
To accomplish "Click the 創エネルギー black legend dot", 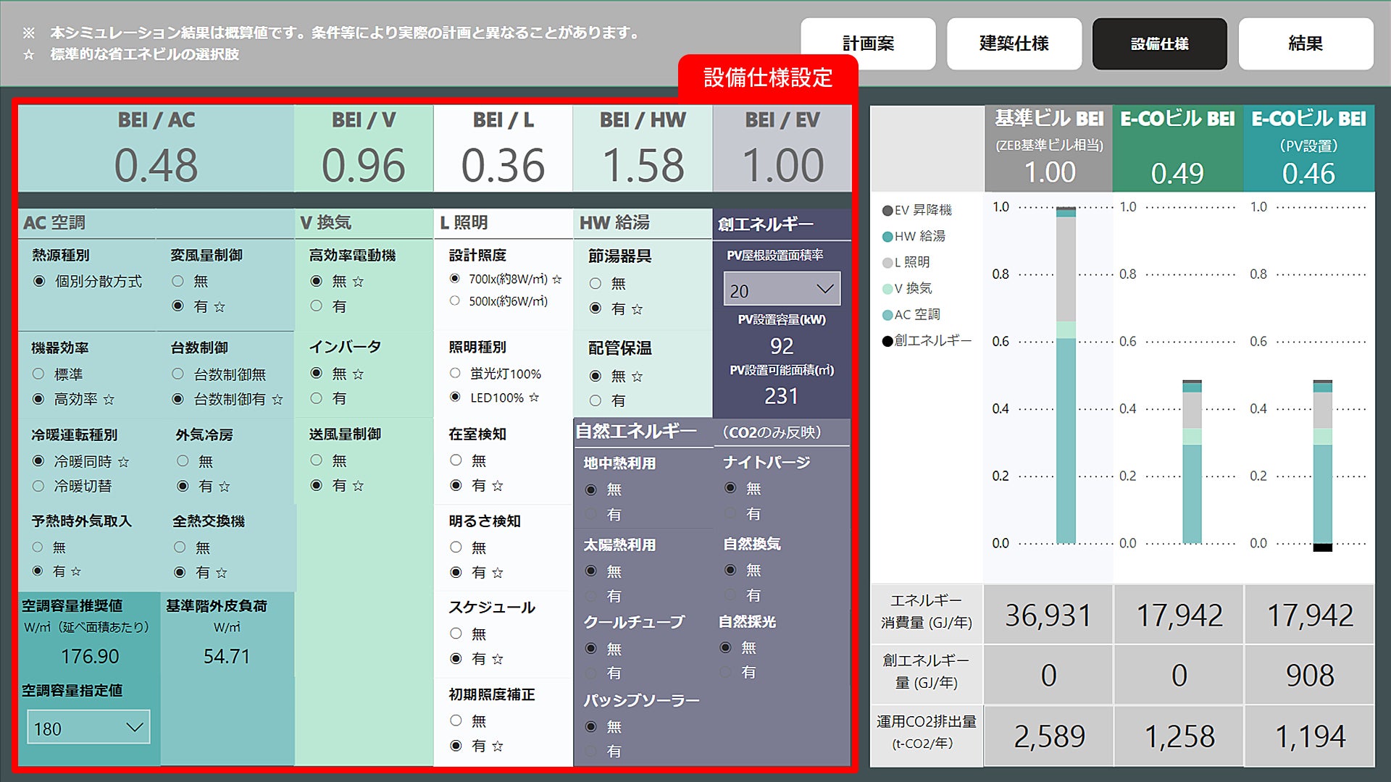I will (887, 340).
